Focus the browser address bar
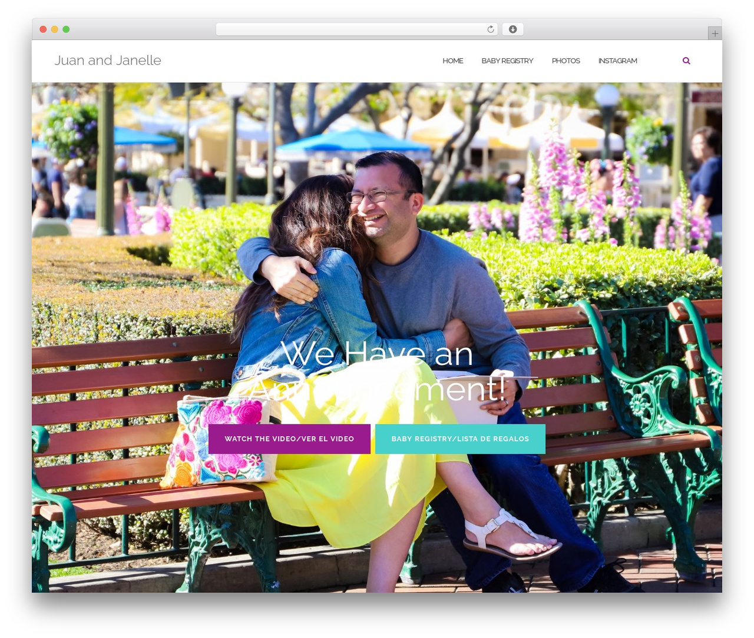 (x=357, y=29)
